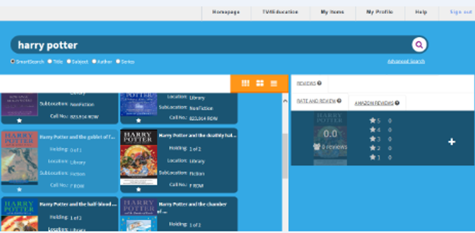This screenshot has height=233, width=475.
Task: Click the '0 reviews' text
Action: click(x=334, y=147)
